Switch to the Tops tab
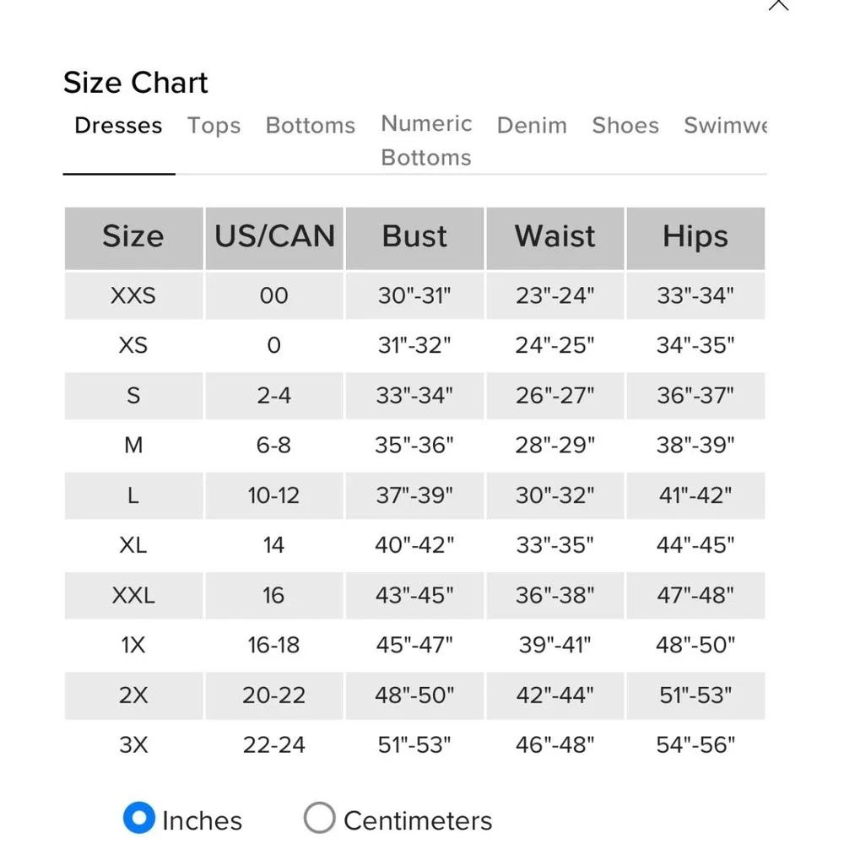844x844 pixels. (214, 126)
